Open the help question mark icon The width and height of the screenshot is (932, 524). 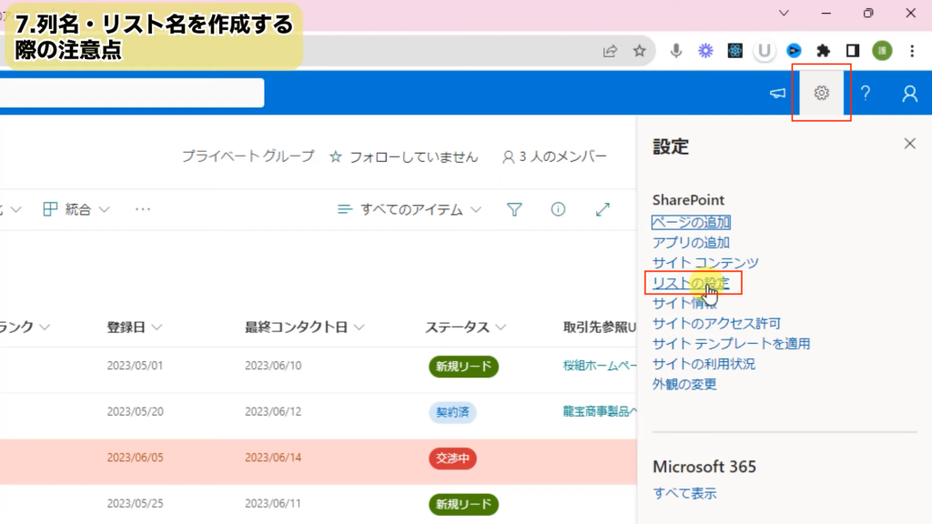point(866,93)
